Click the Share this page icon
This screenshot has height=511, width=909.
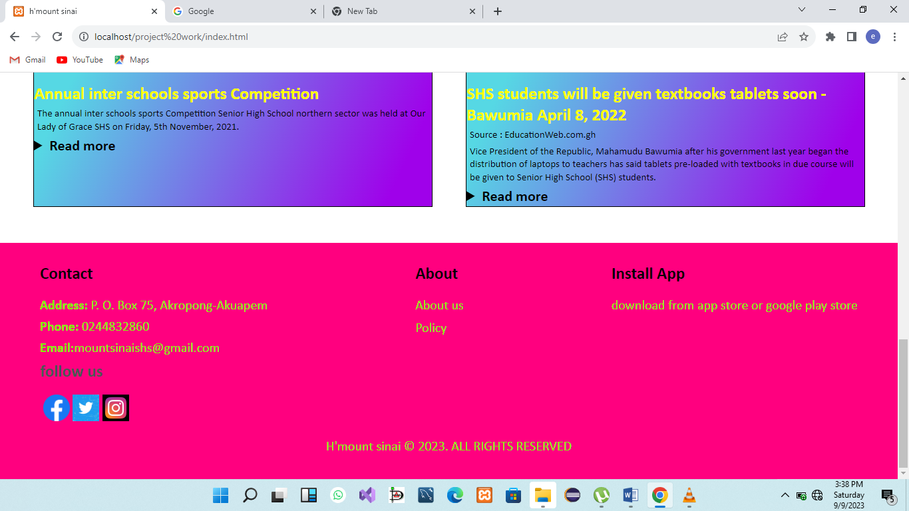tap(783, 37)
